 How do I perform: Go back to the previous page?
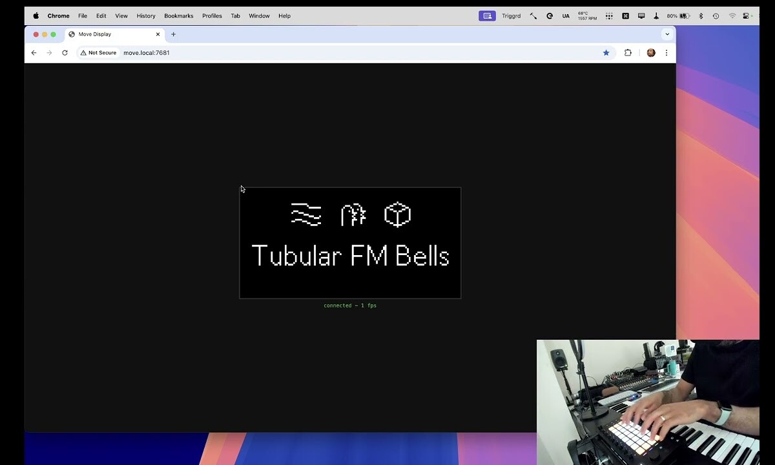pyautogui.click(x=34, y=53)
